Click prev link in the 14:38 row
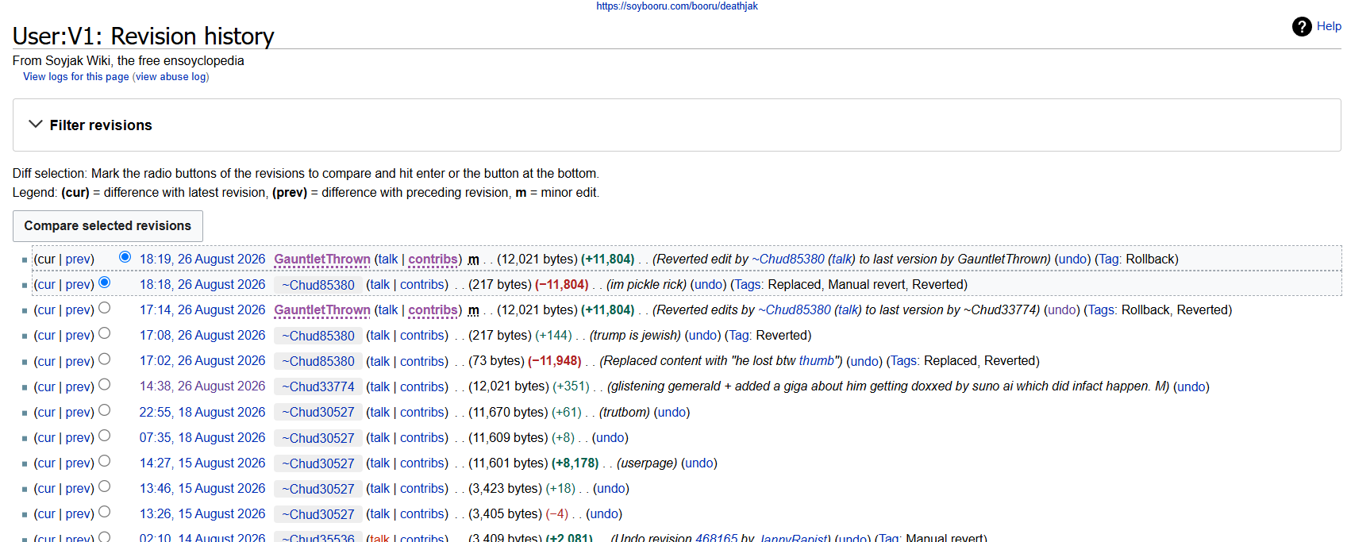Screen dimensions: 1347x542 [x=78, y=386]
